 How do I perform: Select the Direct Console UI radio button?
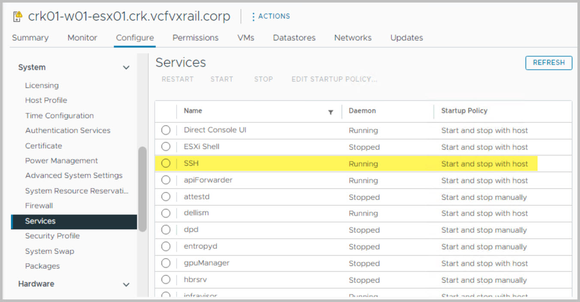click(166, 130)
